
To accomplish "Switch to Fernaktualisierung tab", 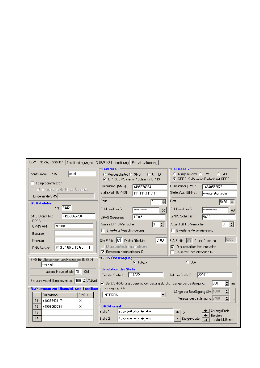I will coord(144,163).
